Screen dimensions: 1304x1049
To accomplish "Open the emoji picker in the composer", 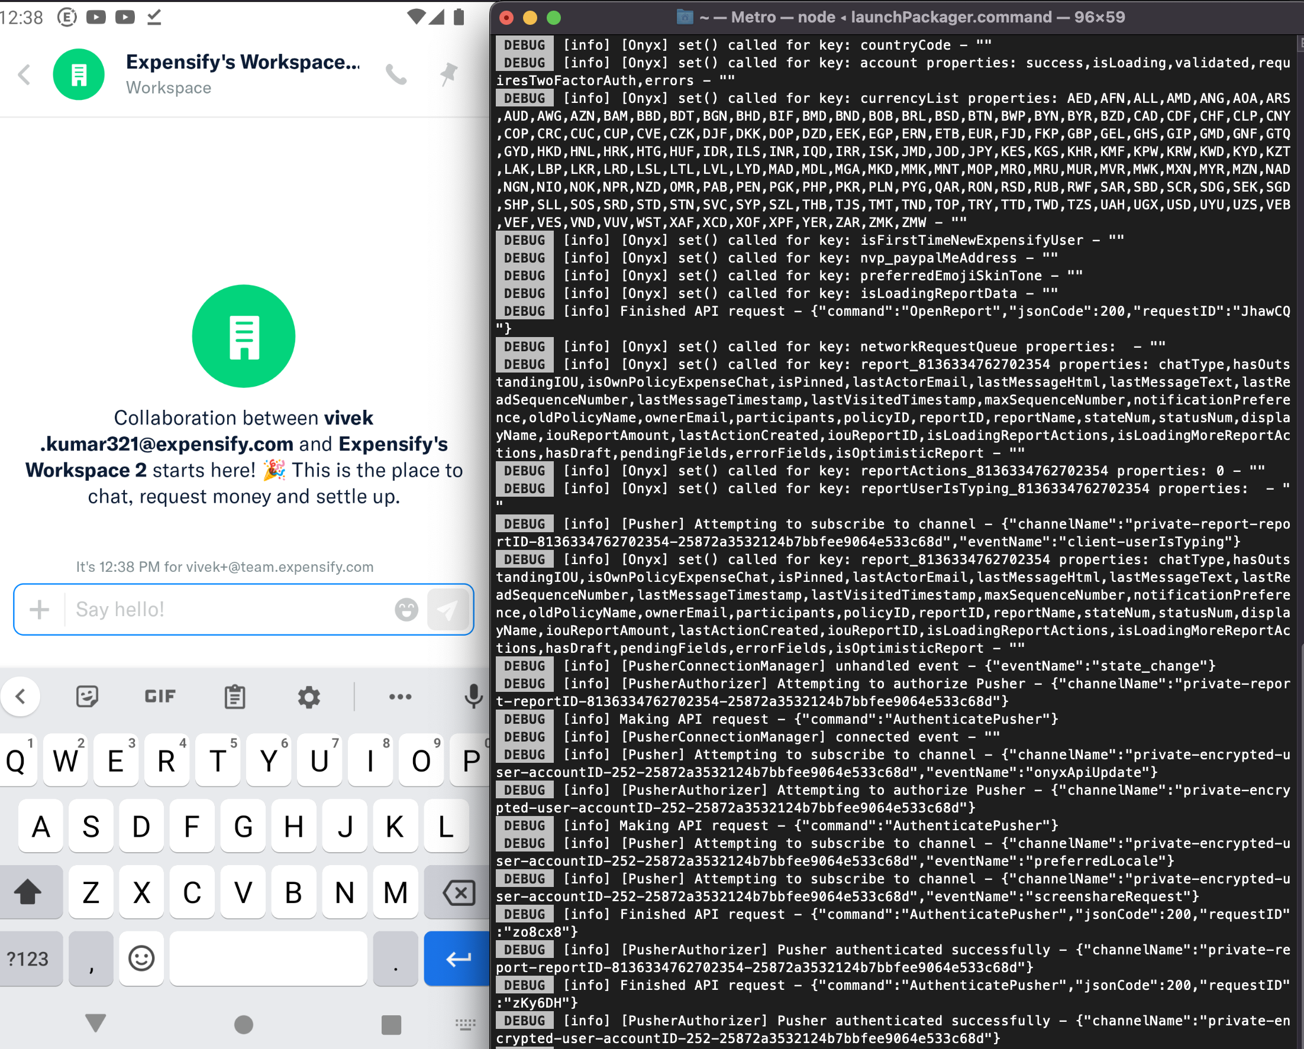I will pyautogui.click(x=406, y=610).
